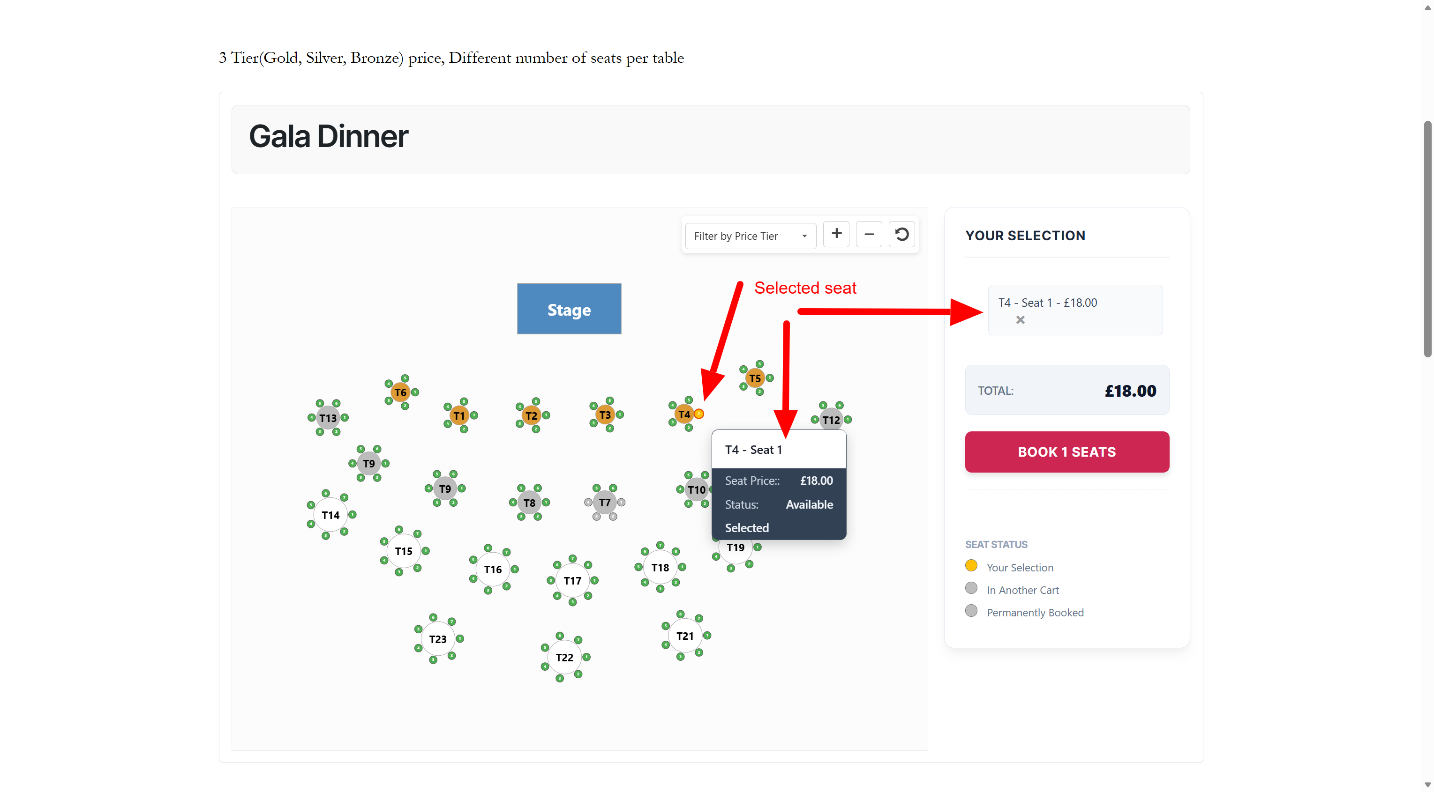Remove T4 Seat 1 from your selection
Image resolution: width=1434 pixels, height=792 pixels.
[1021, 320]
